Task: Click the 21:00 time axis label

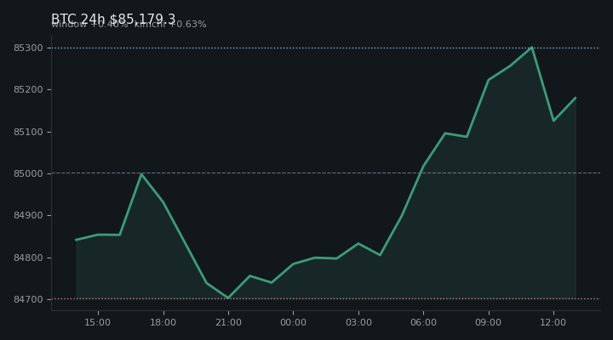Action: (x=228, y=322)
